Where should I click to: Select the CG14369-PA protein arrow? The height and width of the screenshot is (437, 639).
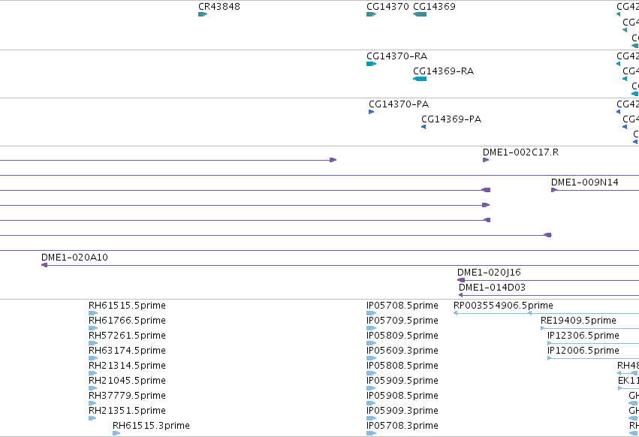(x=423, y=127)
